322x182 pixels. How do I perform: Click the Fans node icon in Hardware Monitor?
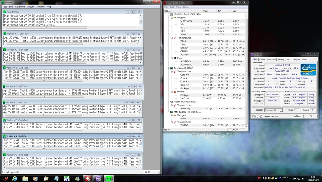tap(175, 58)
